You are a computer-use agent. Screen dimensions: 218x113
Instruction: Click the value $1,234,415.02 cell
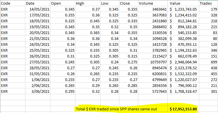183,15
